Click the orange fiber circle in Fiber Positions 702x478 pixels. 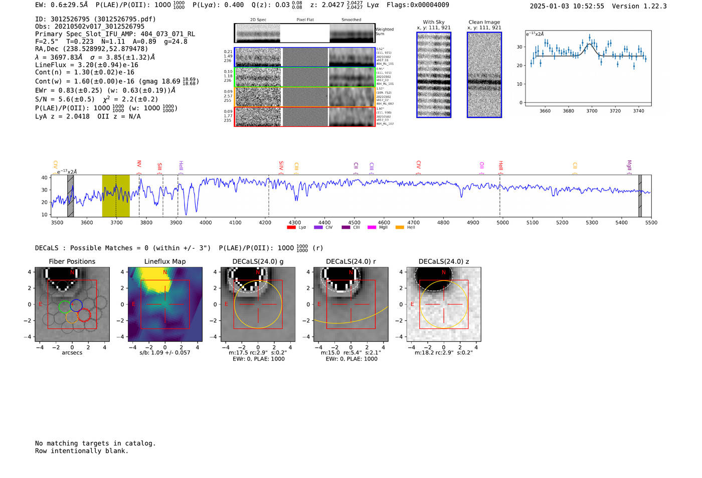click(72, 316)
